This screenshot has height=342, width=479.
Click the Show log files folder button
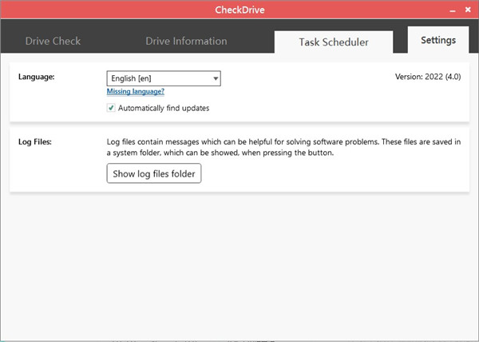point(154,173)
